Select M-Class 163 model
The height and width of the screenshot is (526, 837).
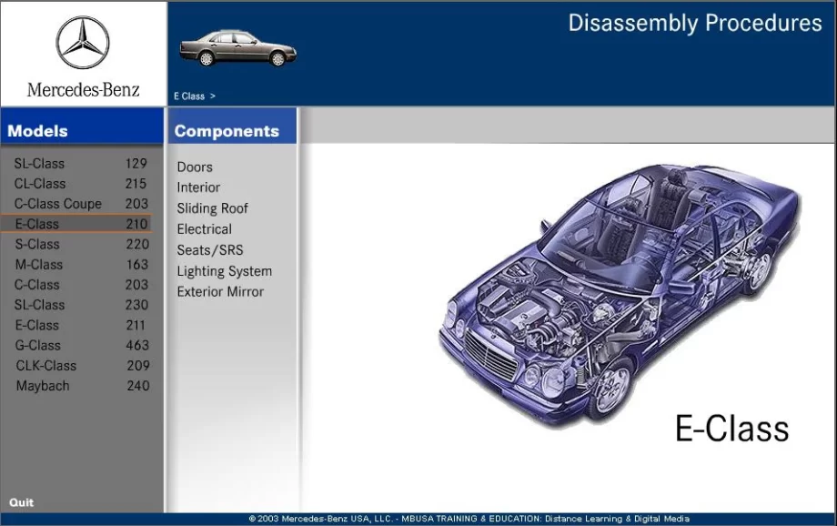pos(81,265)
